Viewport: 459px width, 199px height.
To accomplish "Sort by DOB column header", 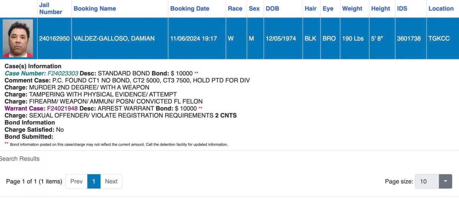I will click(272, 8).
